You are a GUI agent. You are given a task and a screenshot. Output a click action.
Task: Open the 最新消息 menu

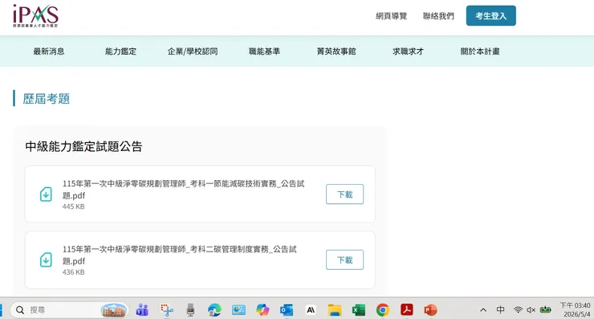(49, 51)
